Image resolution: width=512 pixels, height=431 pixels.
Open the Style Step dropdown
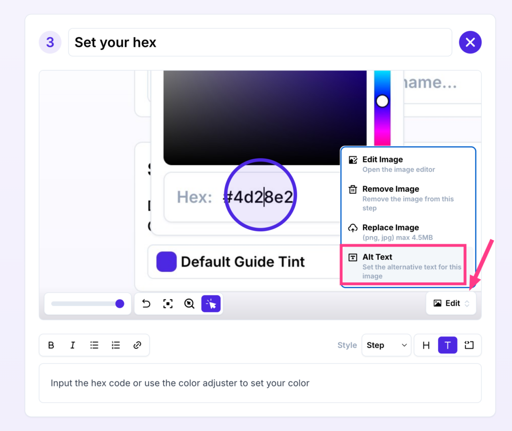386,345
